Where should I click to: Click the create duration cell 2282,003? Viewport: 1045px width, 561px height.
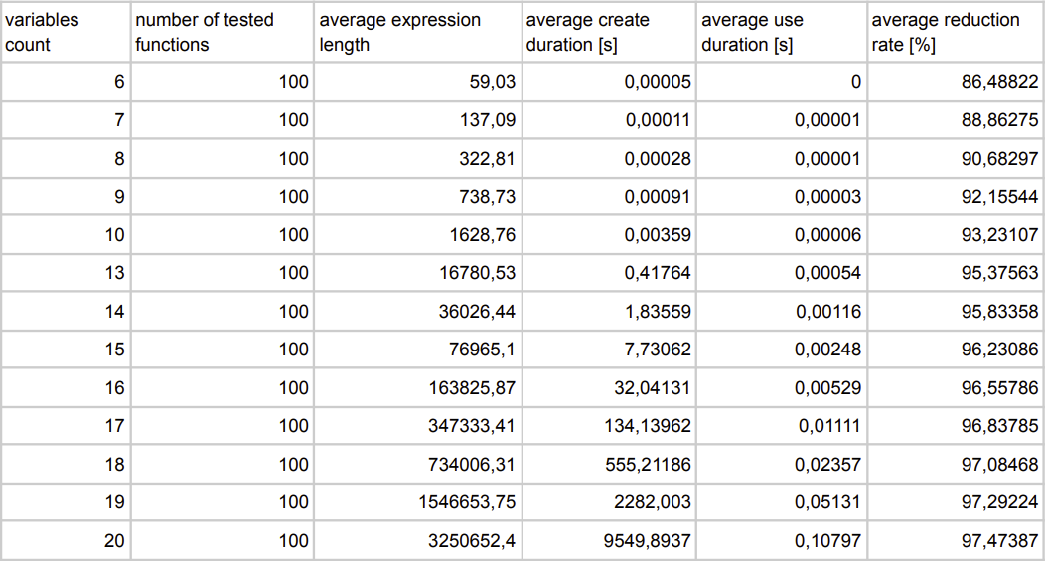(x=608, y=502)
